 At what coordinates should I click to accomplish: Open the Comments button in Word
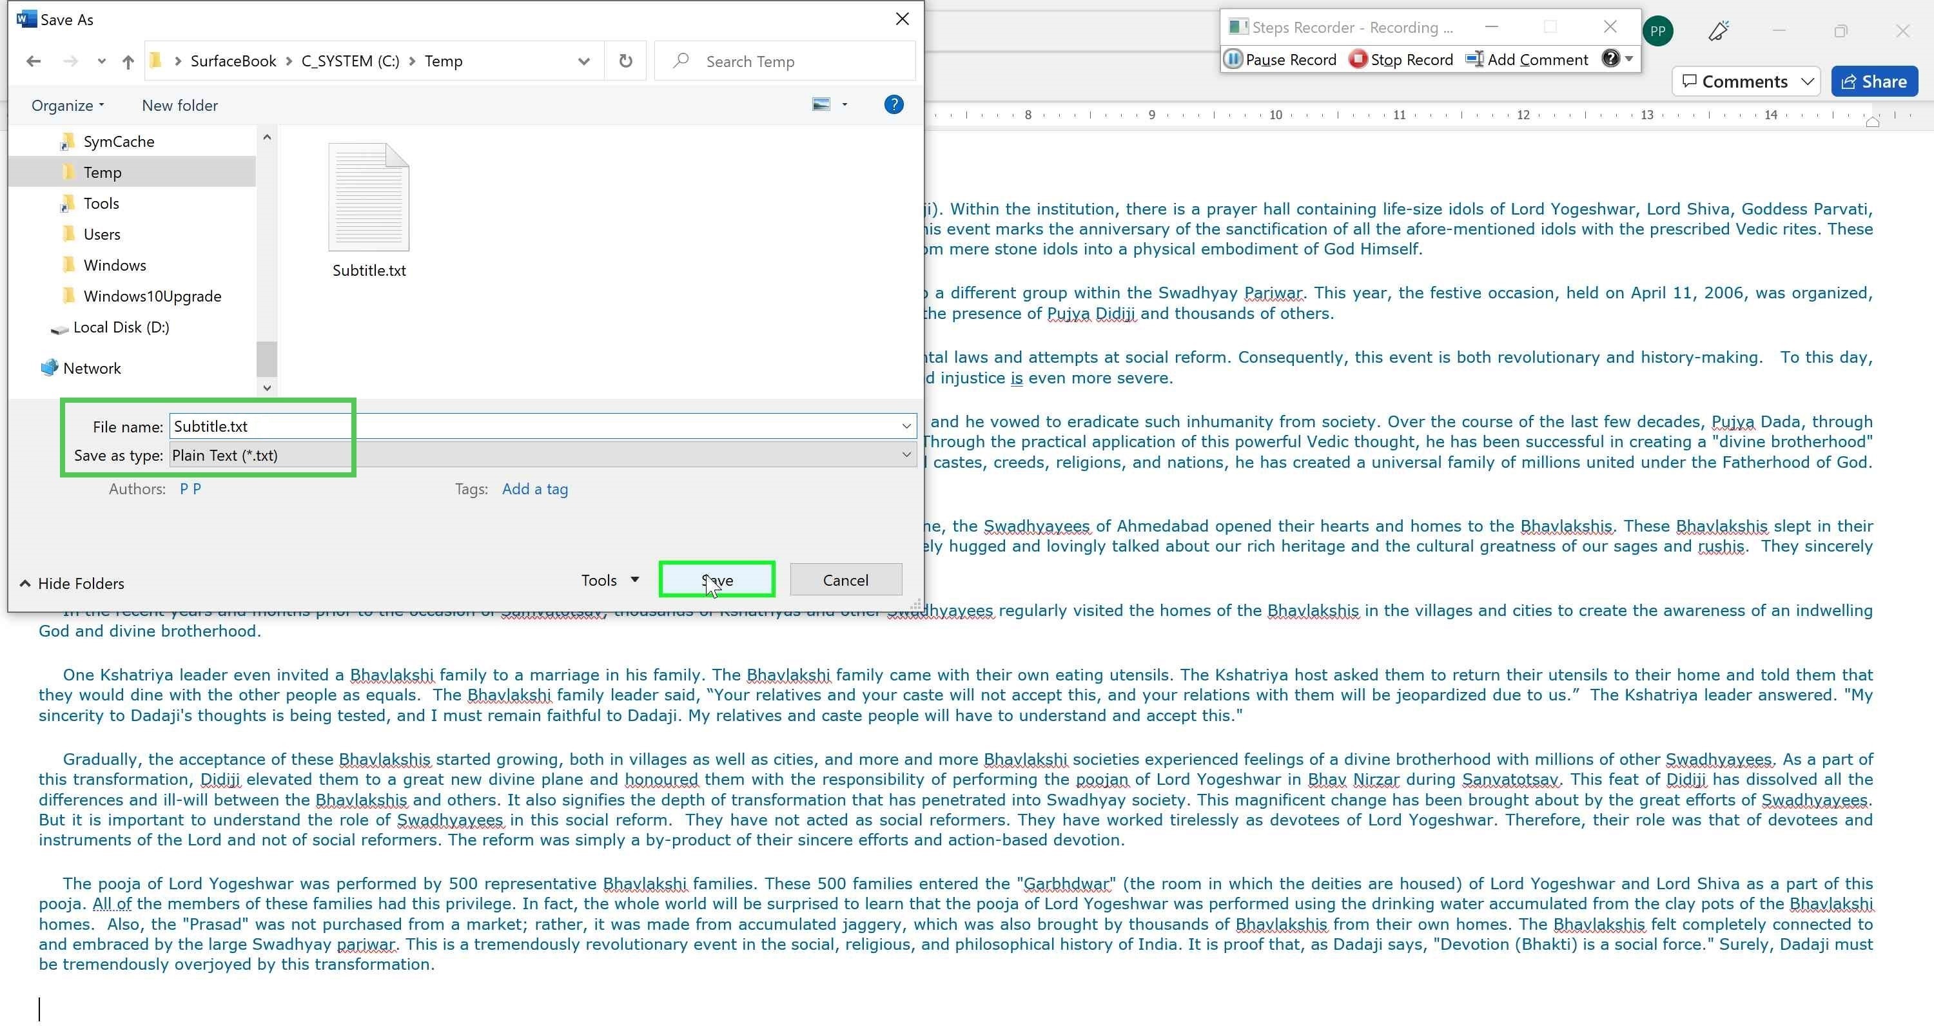pyautogui.click(x=1746, y=81)
